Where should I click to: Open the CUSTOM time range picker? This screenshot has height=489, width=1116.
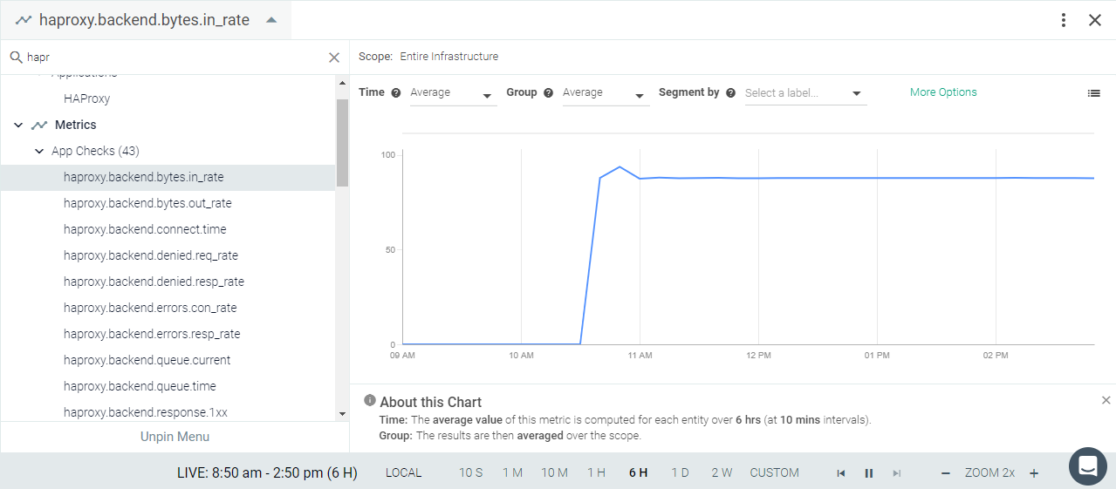(x=774, y=472)
